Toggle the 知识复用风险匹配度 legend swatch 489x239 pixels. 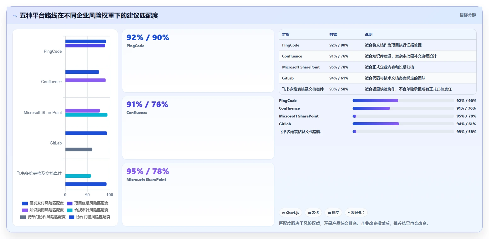pos(25,210)
